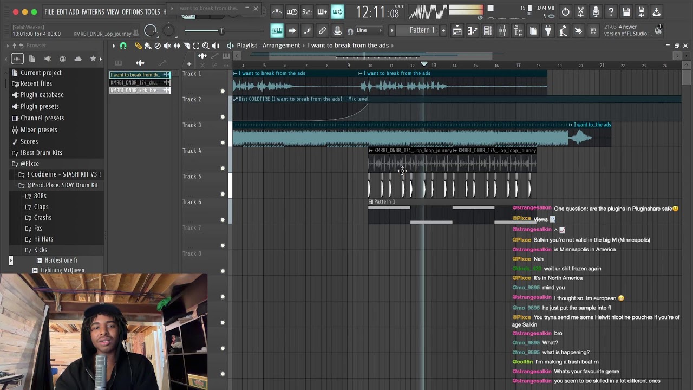Screen dimensions: 693x390
Task: Select the Slice tool in playlist
Action: 187,46
